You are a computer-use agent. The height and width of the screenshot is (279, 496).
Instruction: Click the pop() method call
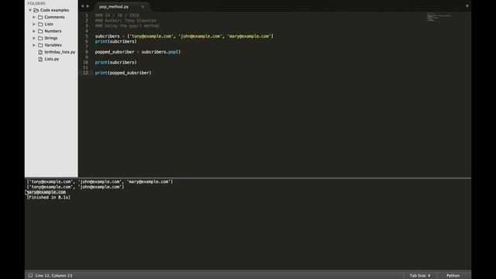pos(174,52)
